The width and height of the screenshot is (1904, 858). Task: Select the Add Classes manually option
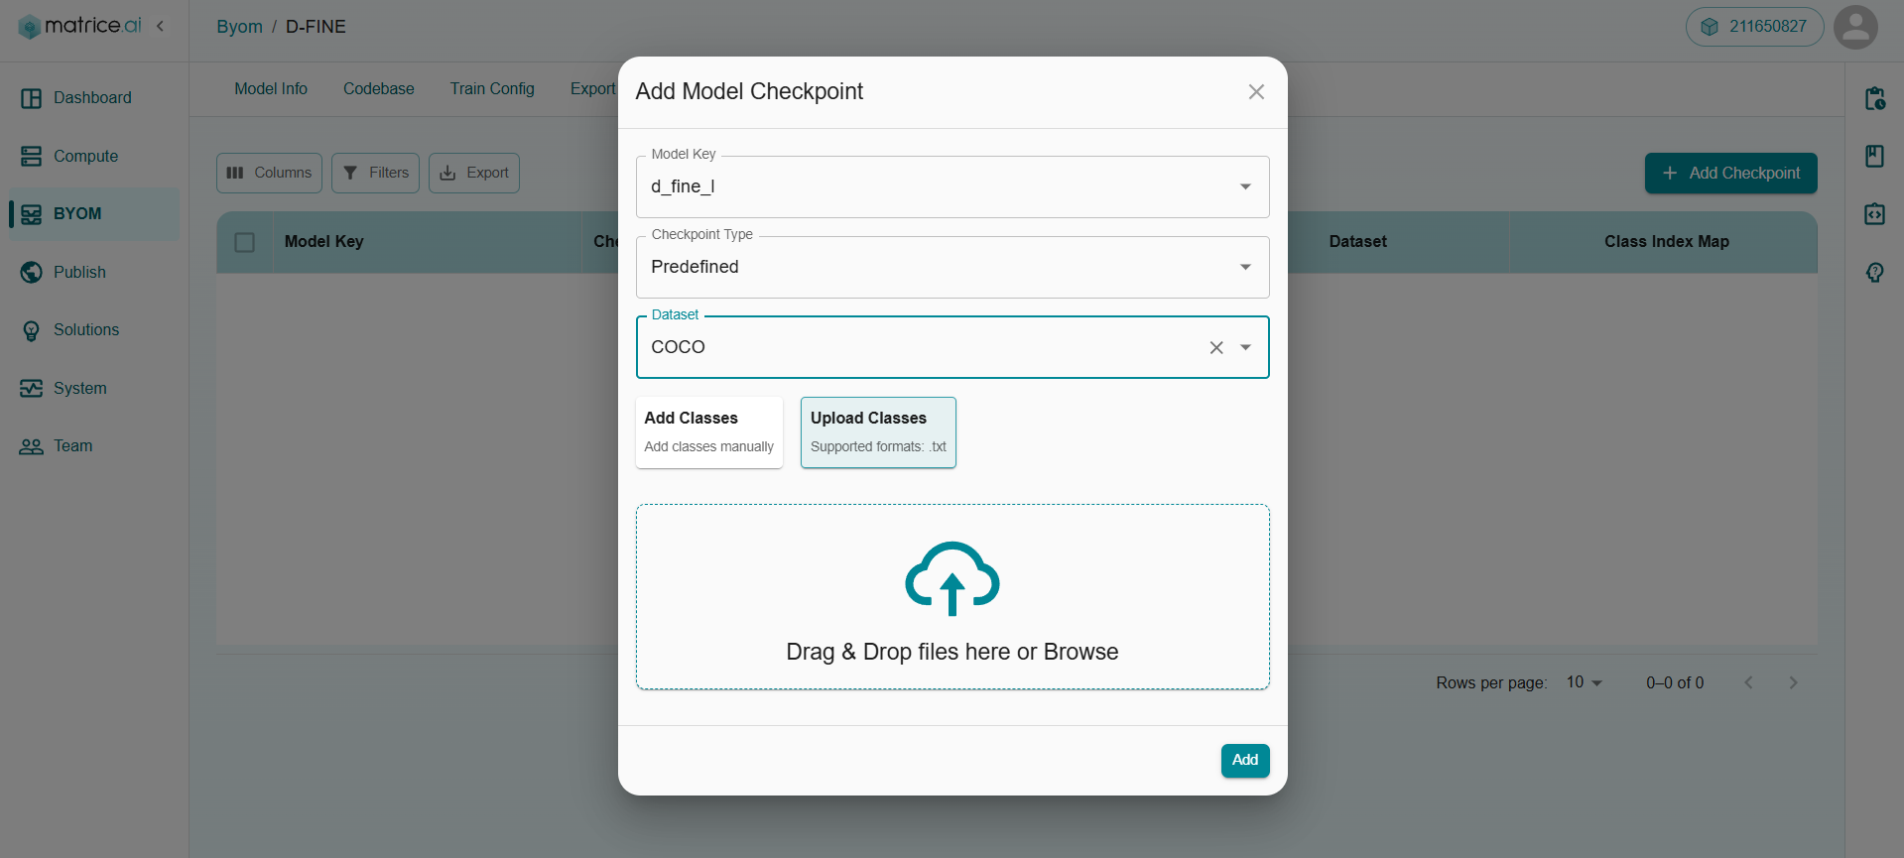tap(709, 432)
